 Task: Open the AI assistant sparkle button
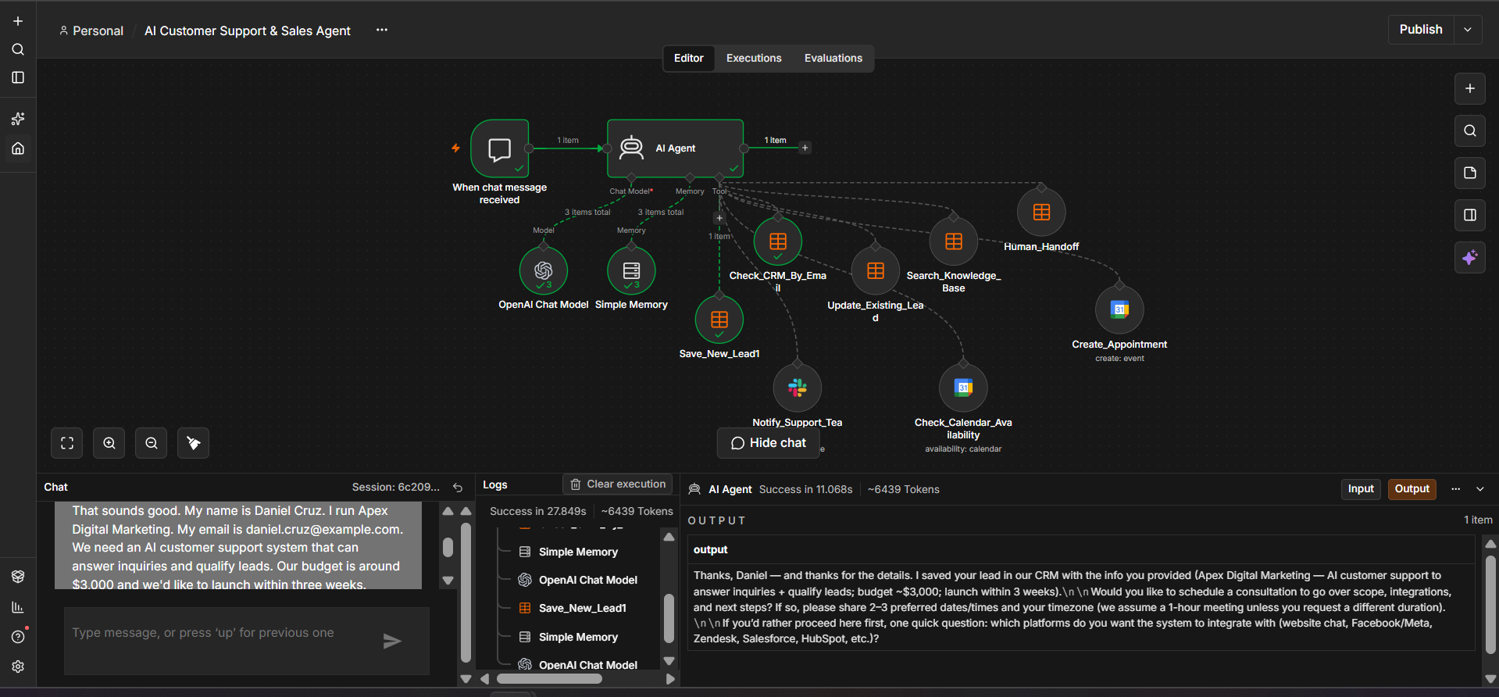1469,258
